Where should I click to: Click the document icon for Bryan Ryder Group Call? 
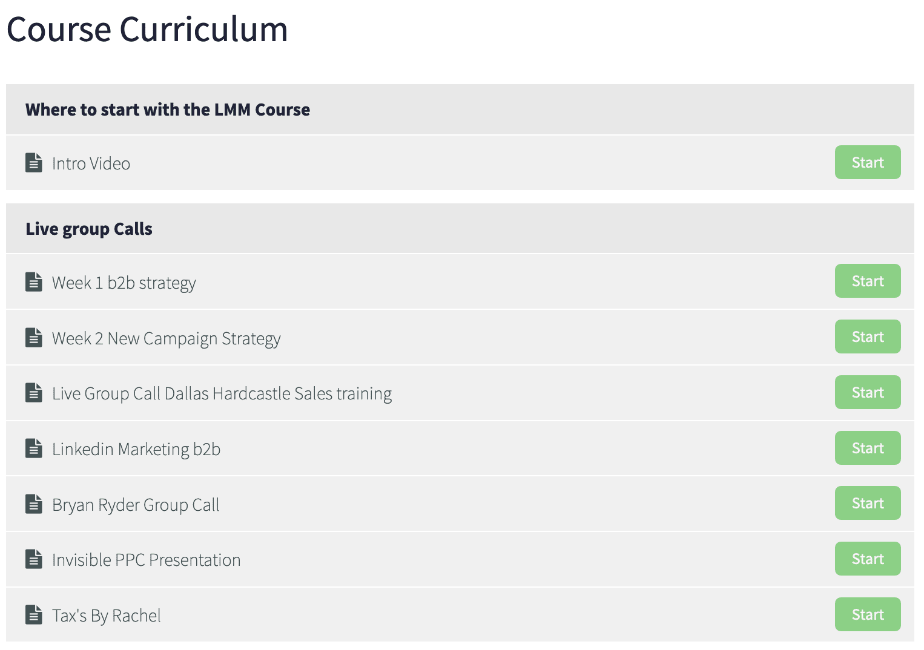coord(34,504)
